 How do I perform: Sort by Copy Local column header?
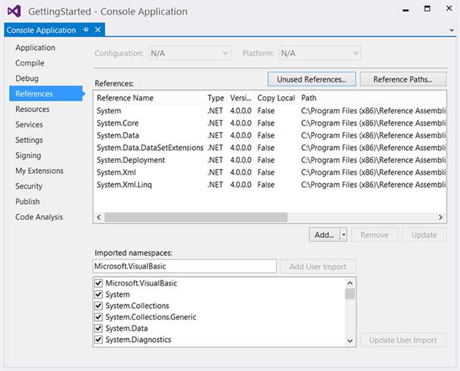(276, 98)
